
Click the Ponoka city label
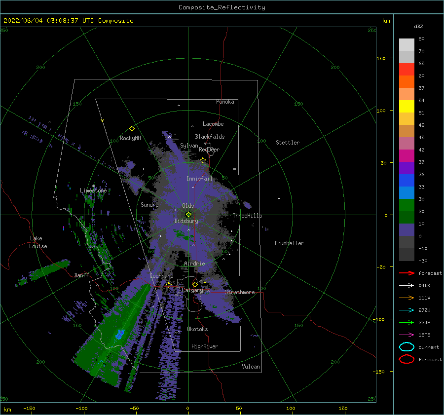tap(225, 102)
